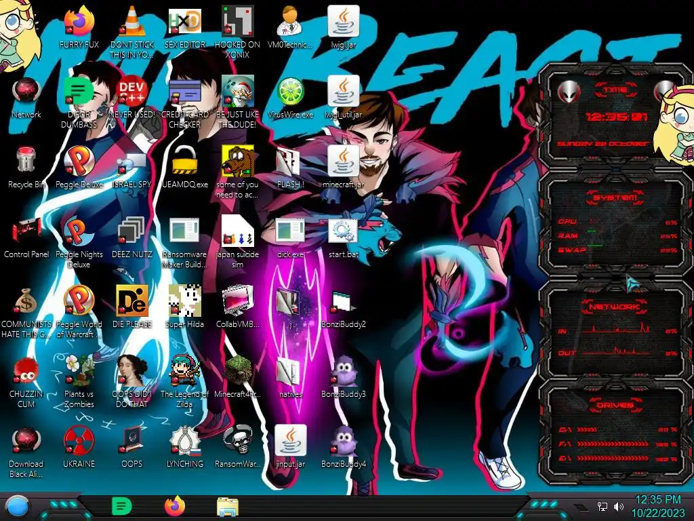Open the VM0Technic desktop shortcut
Image resolution: width=694 pixels, height=521 pixels.
[x=290, y=26]
